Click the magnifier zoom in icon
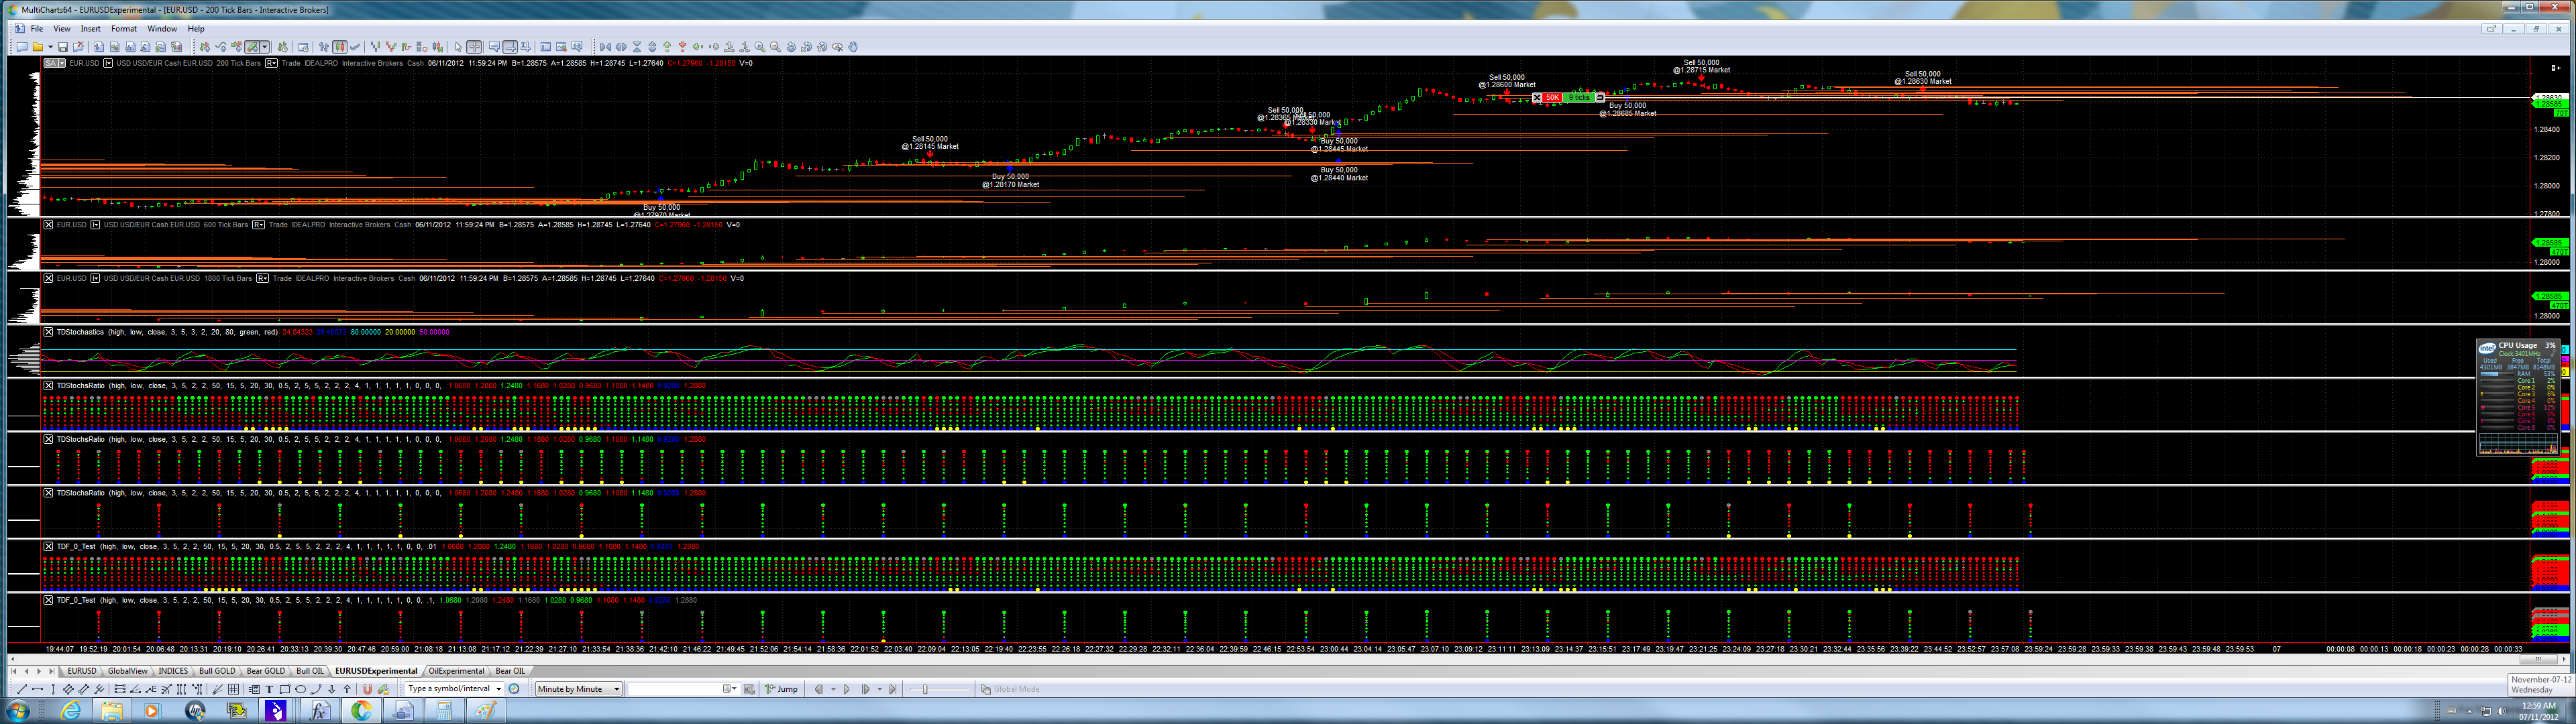Screen dimensions: 2576x724 [760, 47]
